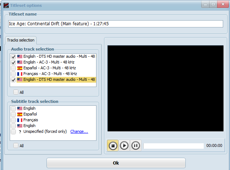Start preview with the Play button

coord(124,145)
